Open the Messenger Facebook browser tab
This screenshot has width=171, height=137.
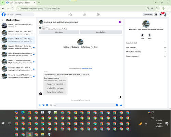(21, 3)
